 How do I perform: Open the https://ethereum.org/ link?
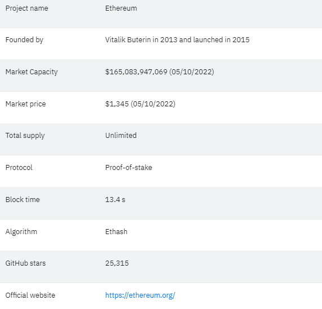pos(140,295)
